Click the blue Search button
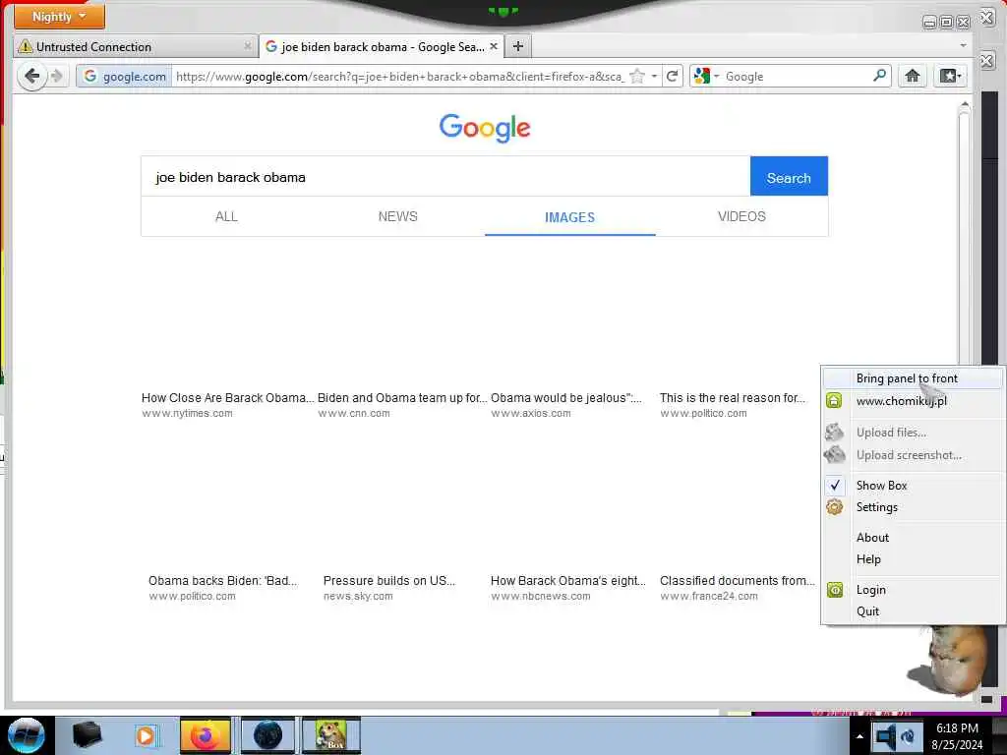The height and width of the screenshot is (755, 1007). tap(789, 177)
